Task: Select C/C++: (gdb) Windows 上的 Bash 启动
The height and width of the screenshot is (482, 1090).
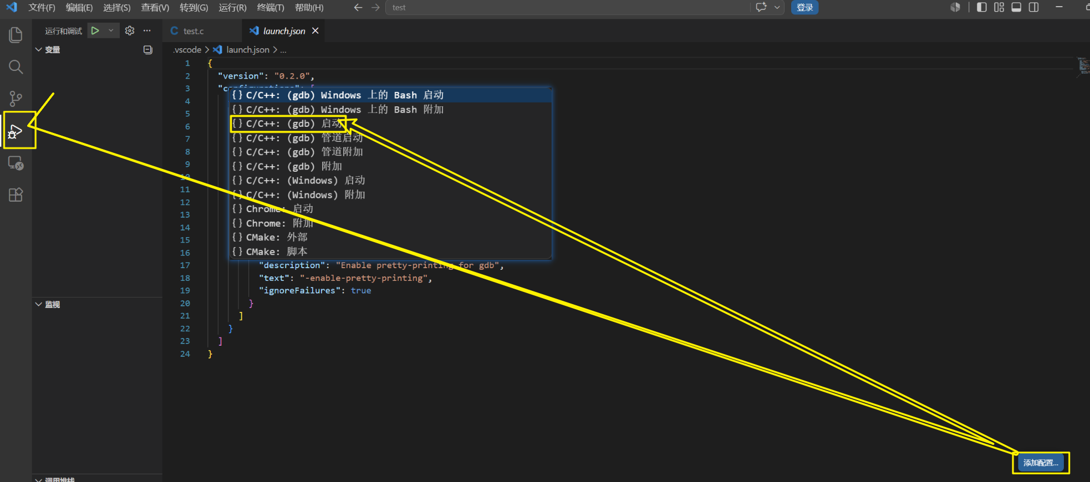Action: point(391,95)
